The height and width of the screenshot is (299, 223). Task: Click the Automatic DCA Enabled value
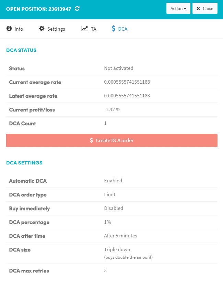tap(113, 181)
